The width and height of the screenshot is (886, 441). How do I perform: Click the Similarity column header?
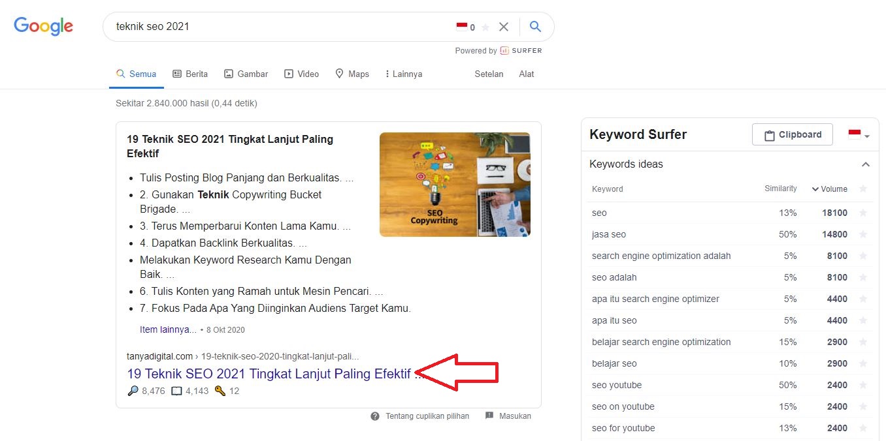781,189
